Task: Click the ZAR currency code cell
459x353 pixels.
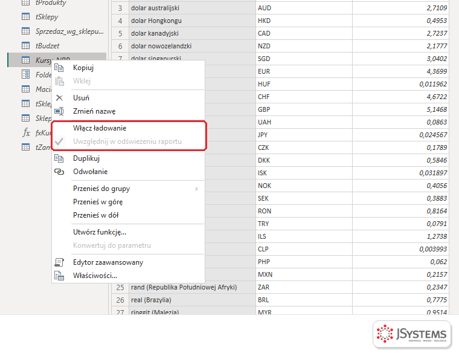Action: click(304, 287)
